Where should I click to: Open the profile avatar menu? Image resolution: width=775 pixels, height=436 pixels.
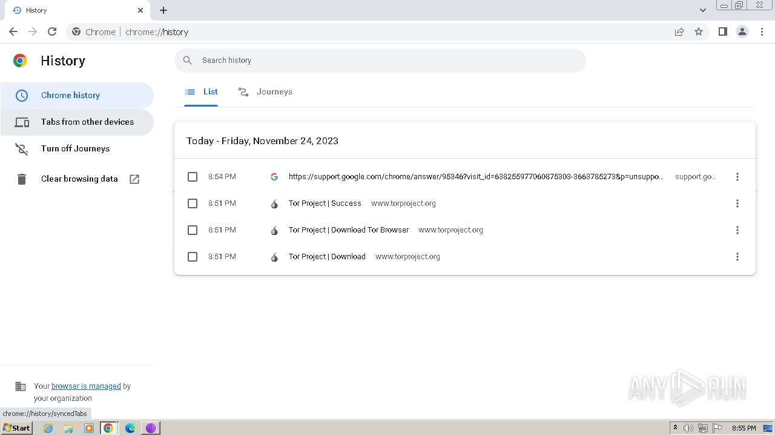pyautogui.click(x=742, y=31)
